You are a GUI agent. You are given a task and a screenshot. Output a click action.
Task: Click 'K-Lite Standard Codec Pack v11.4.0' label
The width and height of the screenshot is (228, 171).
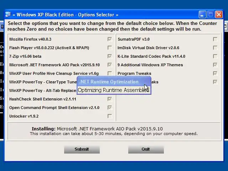pos(151,56)
